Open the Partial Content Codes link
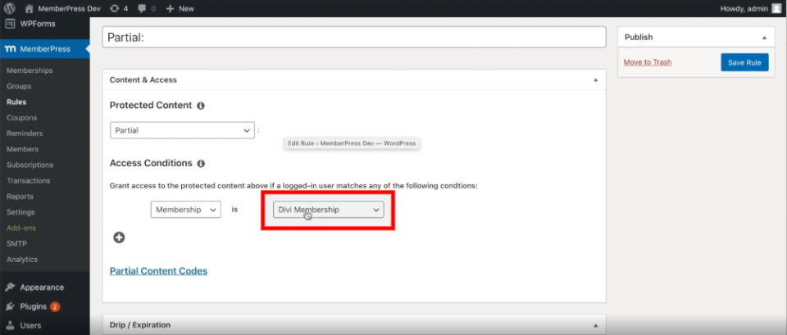The height and width of the screenshot is (335, 787). [158, 271]
